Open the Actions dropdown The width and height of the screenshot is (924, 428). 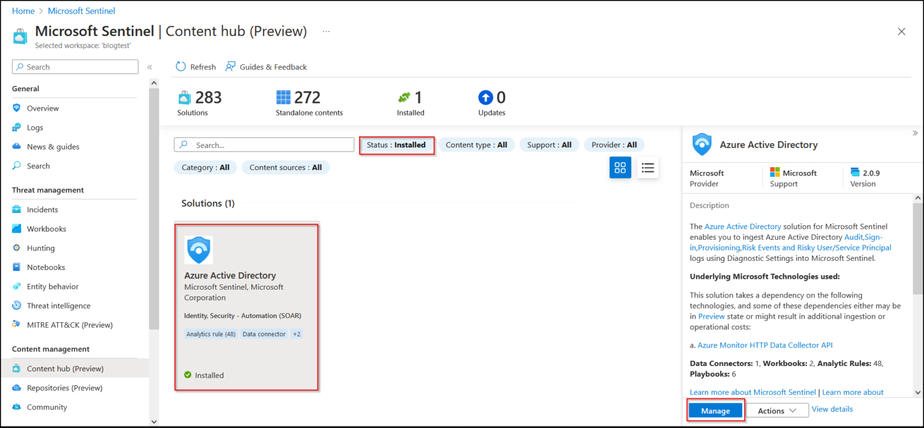(x=777, y=410)
